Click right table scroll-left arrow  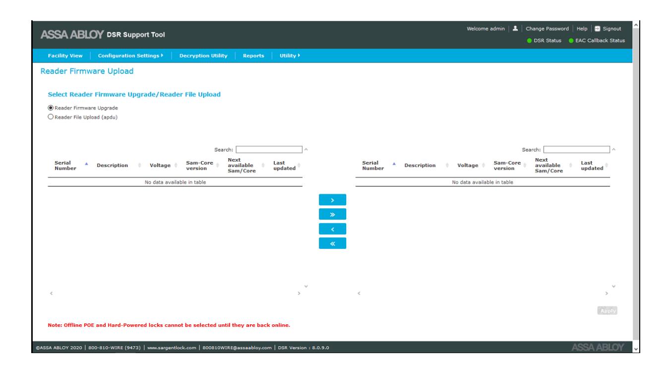click(359, 294)
